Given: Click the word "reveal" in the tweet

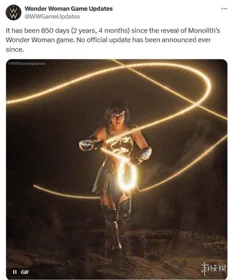Looking at the screenshot, I should click(170, 31).
